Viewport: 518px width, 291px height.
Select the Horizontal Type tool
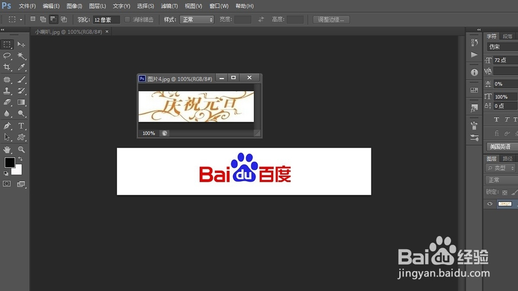[x=21, y=126]
